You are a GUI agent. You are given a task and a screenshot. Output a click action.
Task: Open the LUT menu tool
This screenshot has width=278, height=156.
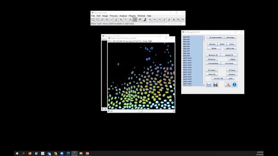pyautogui.click(x=159, y=20)
